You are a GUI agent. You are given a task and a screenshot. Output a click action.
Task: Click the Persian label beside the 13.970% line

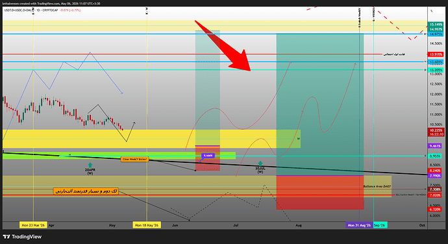[x=394, y=54]
